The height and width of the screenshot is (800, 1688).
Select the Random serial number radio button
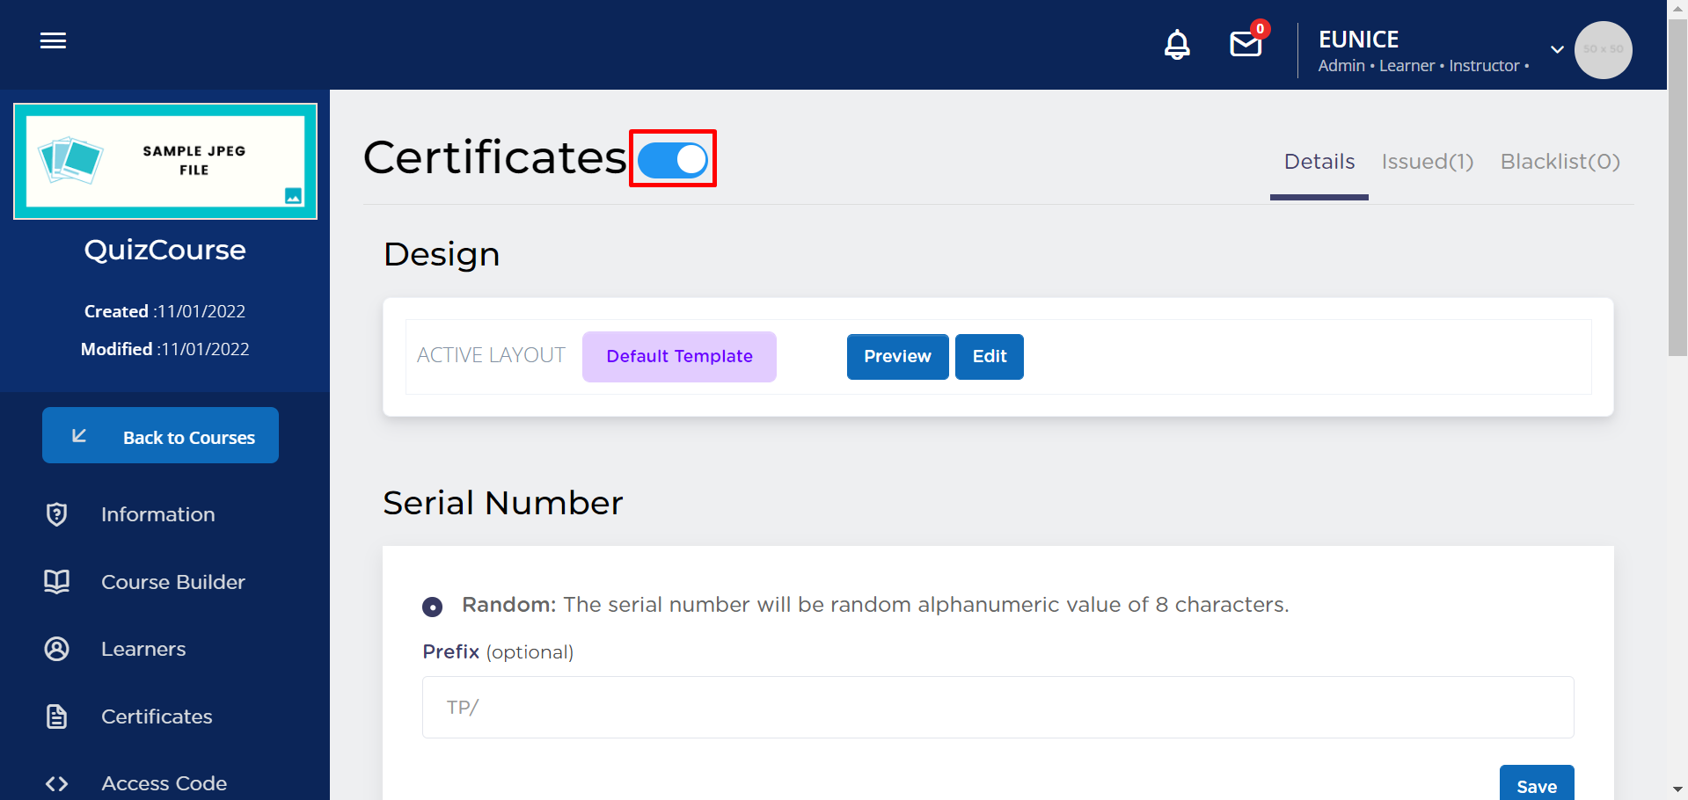432,607
